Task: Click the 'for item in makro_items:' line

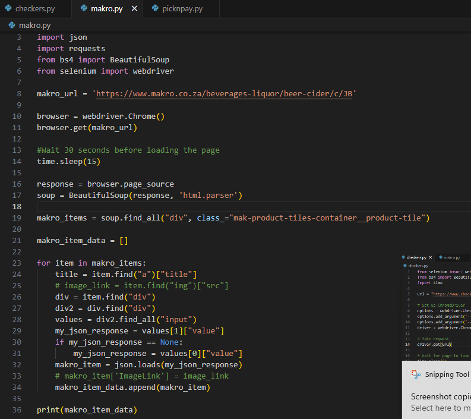Action: pos(91,263)
